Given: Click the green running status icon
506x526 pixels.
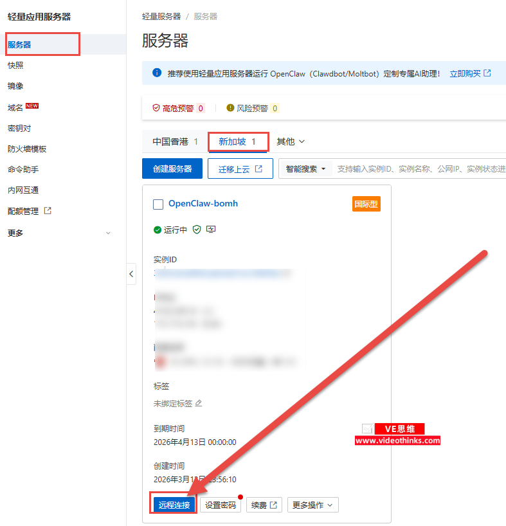Looking at the screenshot, I should coord(158,230).
